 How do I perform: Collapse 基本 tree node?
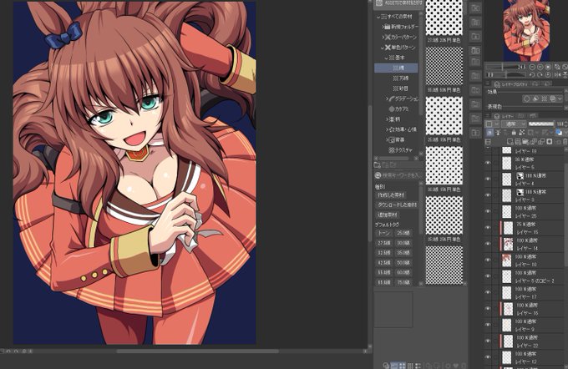386,58
